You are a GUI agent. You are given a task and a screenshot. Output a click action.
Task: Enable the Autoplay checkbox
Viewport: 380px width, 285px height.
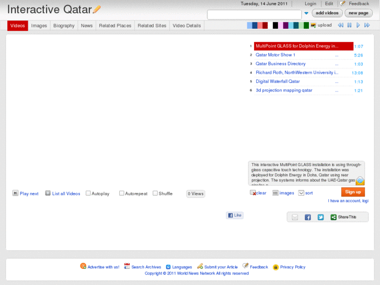[x=88, y=193]
